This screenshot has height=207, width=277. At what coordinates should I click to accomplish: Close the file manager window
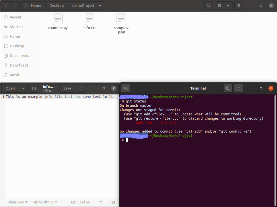tap(271, 5)
